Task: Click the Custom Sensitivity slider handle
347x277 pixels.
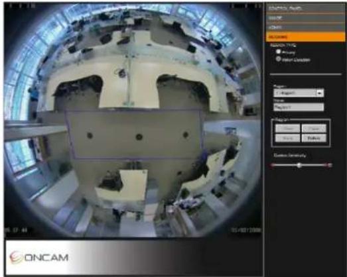Action: point(299,165)
